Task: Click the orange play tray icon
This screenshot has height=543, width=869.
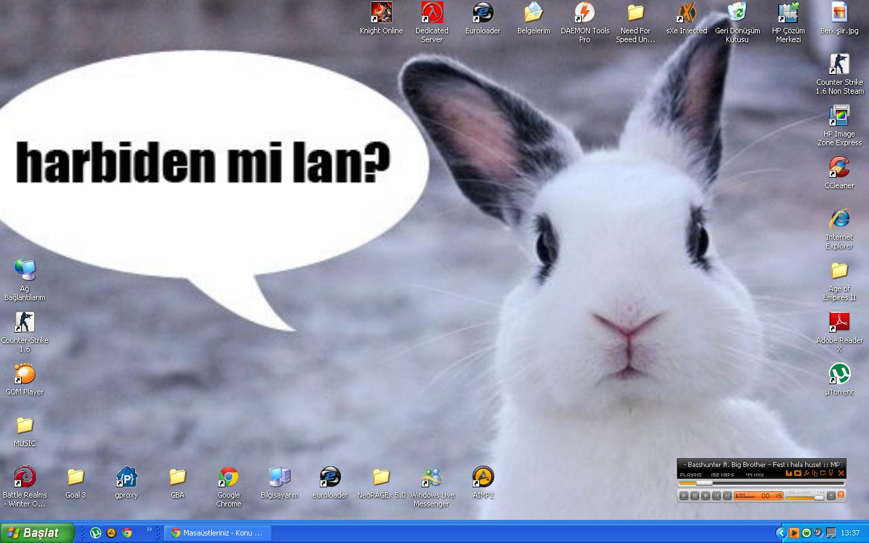Action: pos(794,533)
